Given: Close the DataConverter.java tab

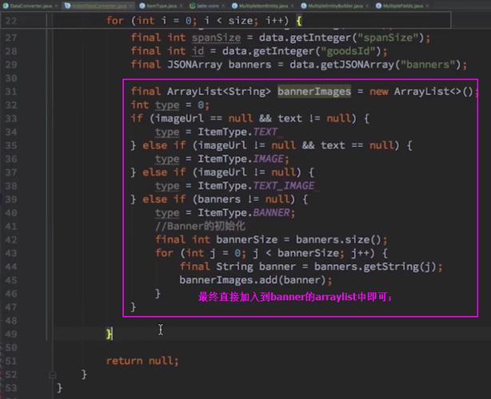Looking at the screenshot, I should pos(57,6).
